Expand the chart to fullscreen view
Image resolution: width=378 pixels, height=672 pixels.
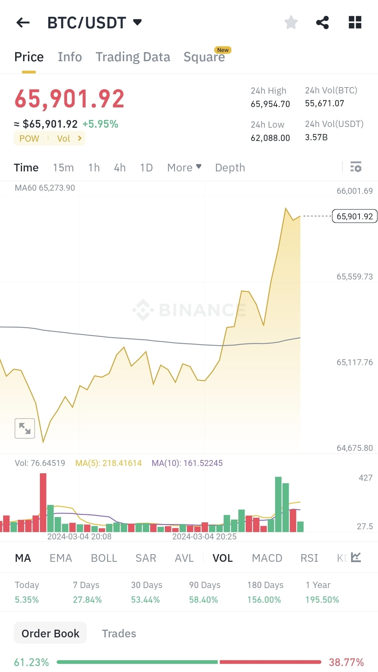[x=24, y=428]
